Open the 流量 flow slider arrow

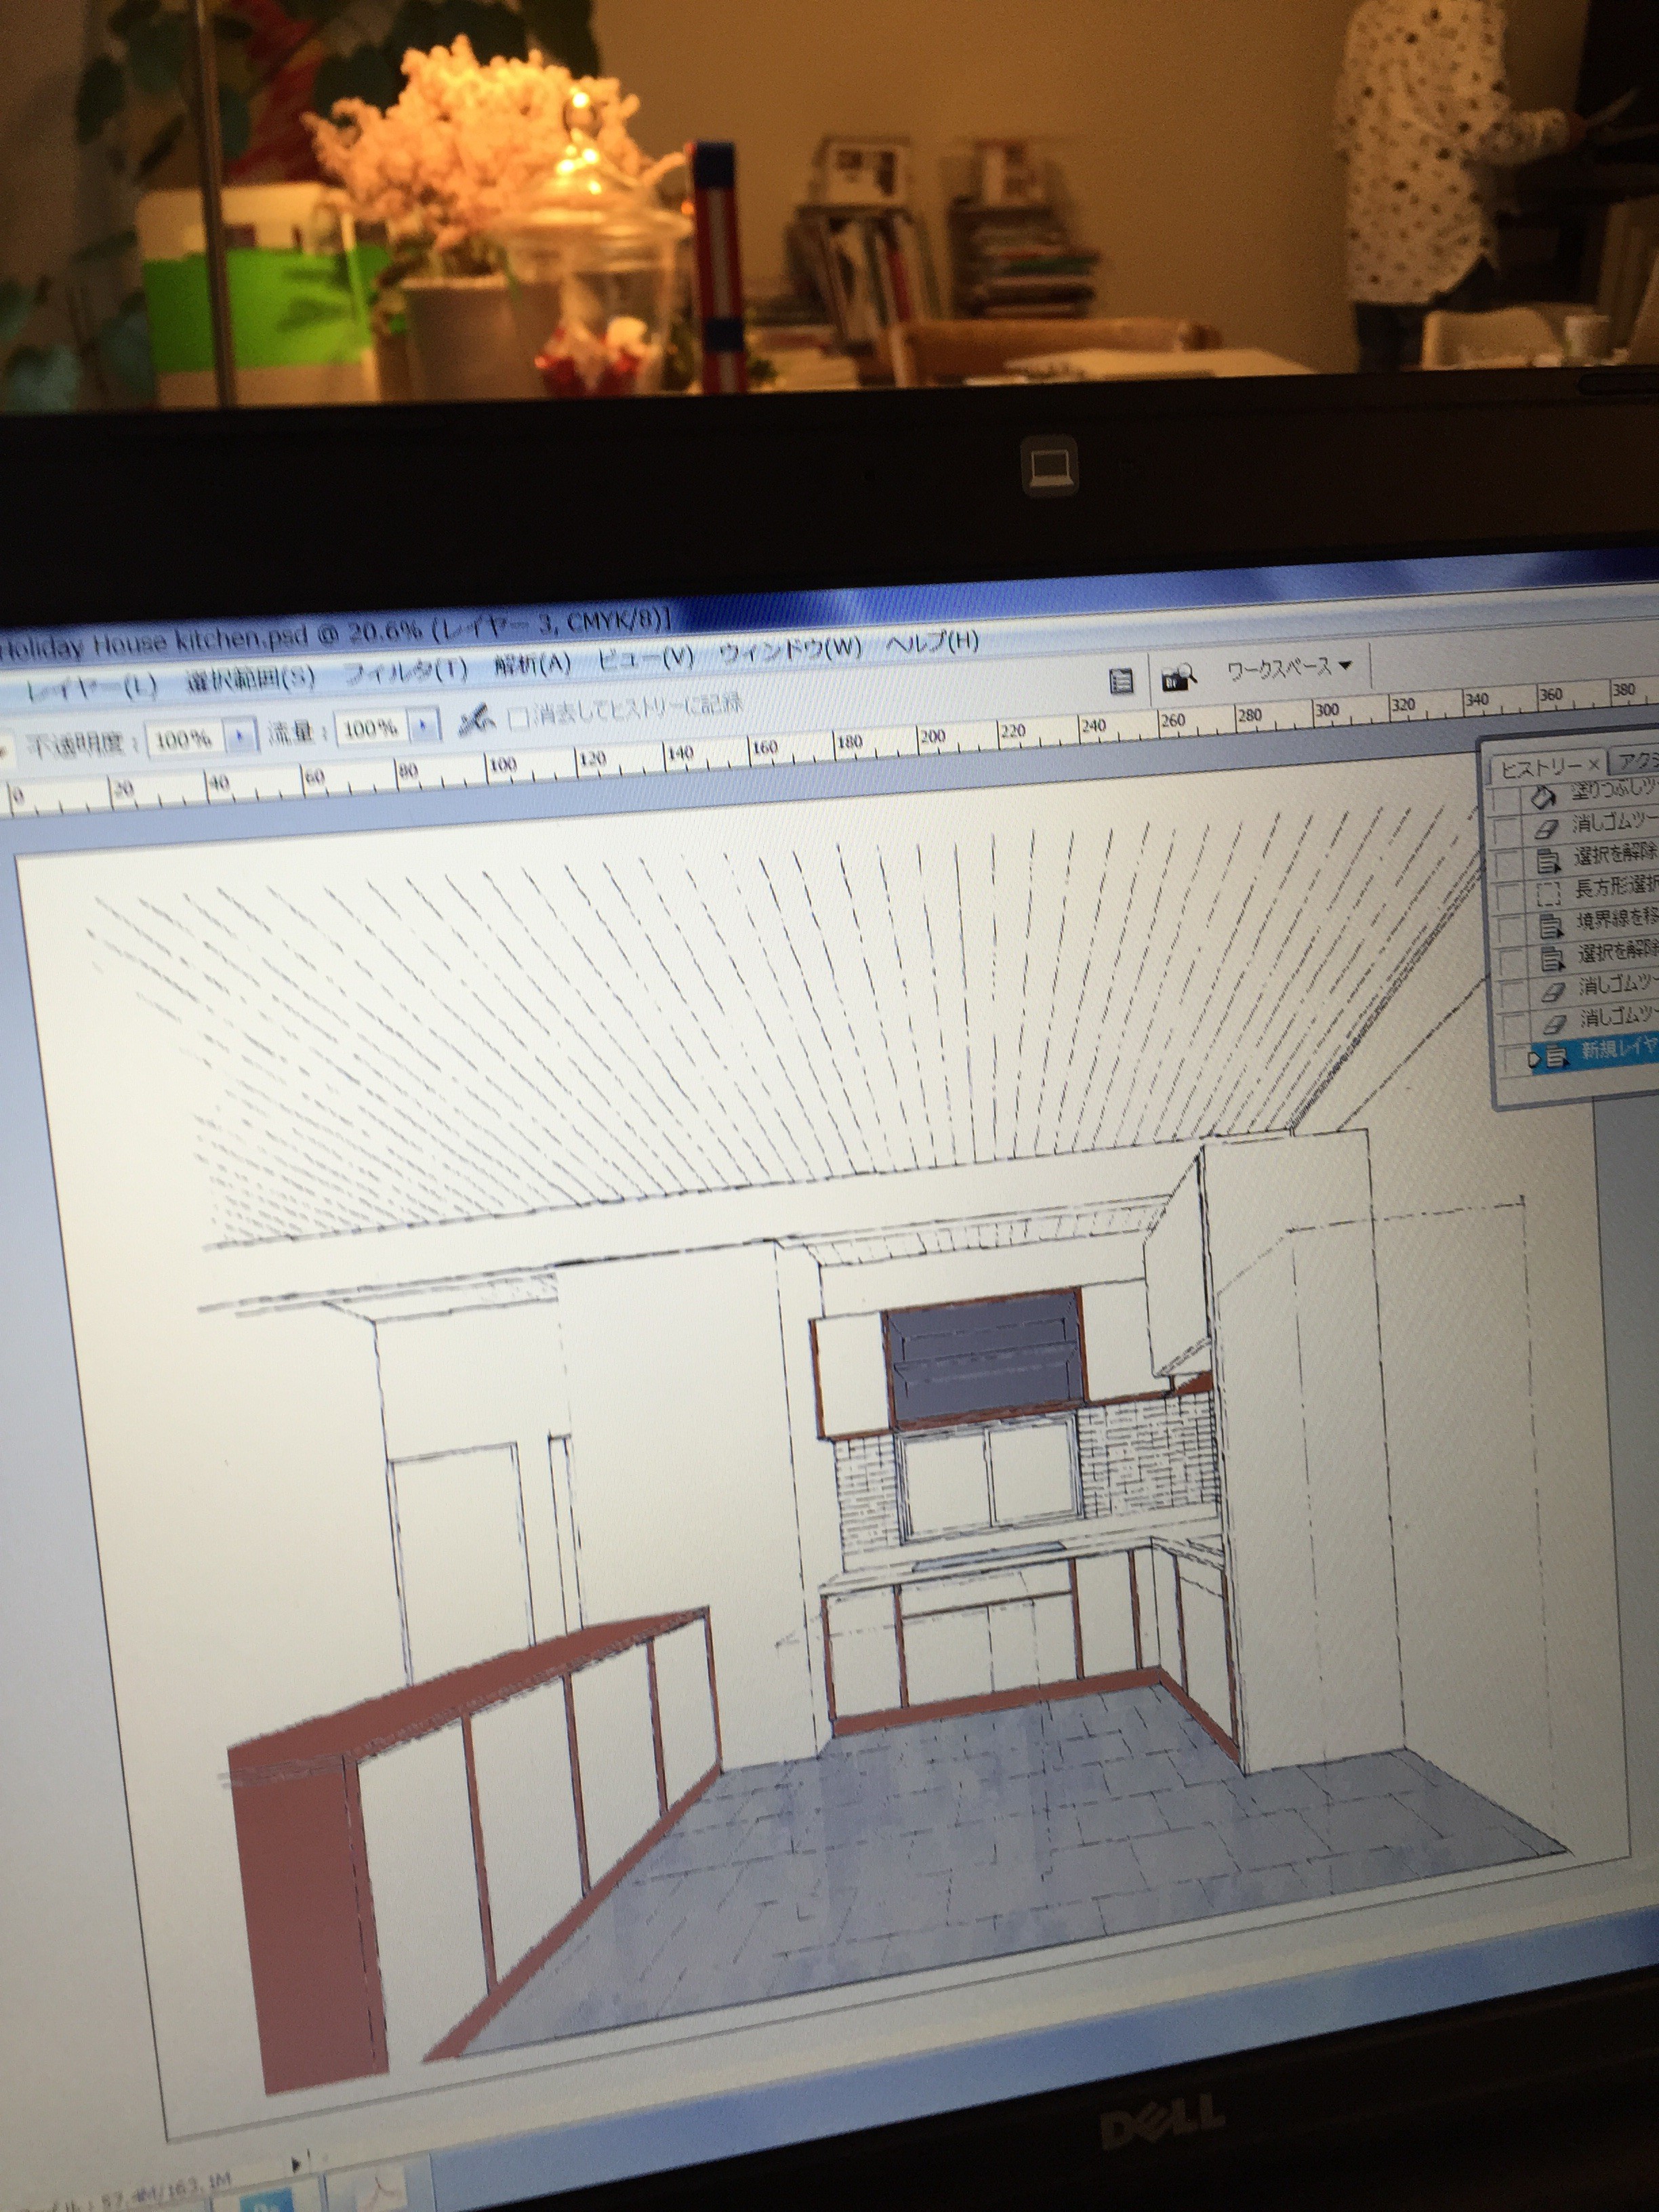[x=425, y=725]
